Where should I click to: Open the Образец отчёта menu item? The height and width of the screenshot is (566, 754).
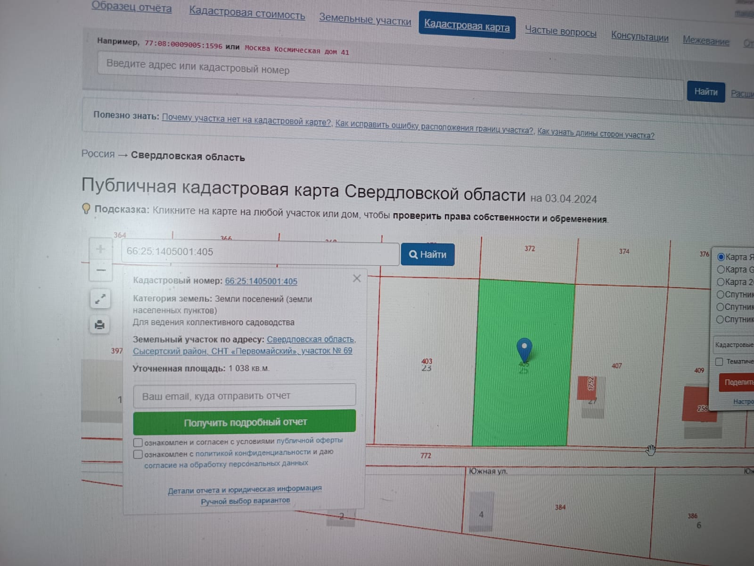pyautogui.click(x=131, y=7)
